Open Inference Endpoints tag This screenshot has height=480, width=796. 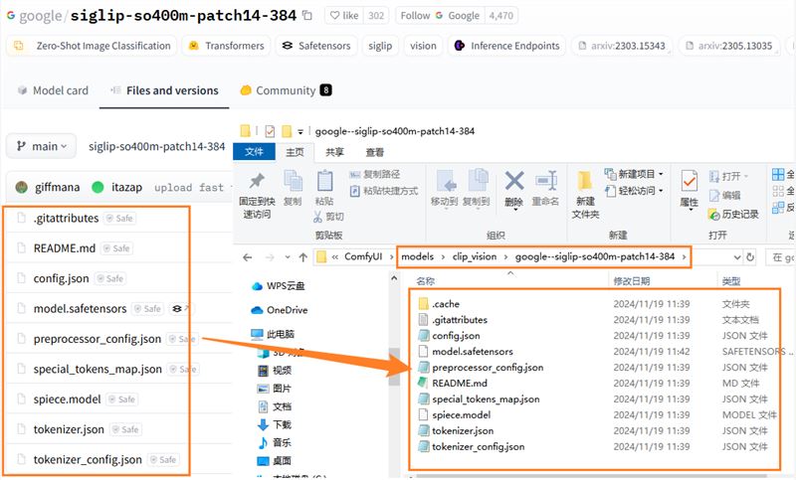click(506, 46)
